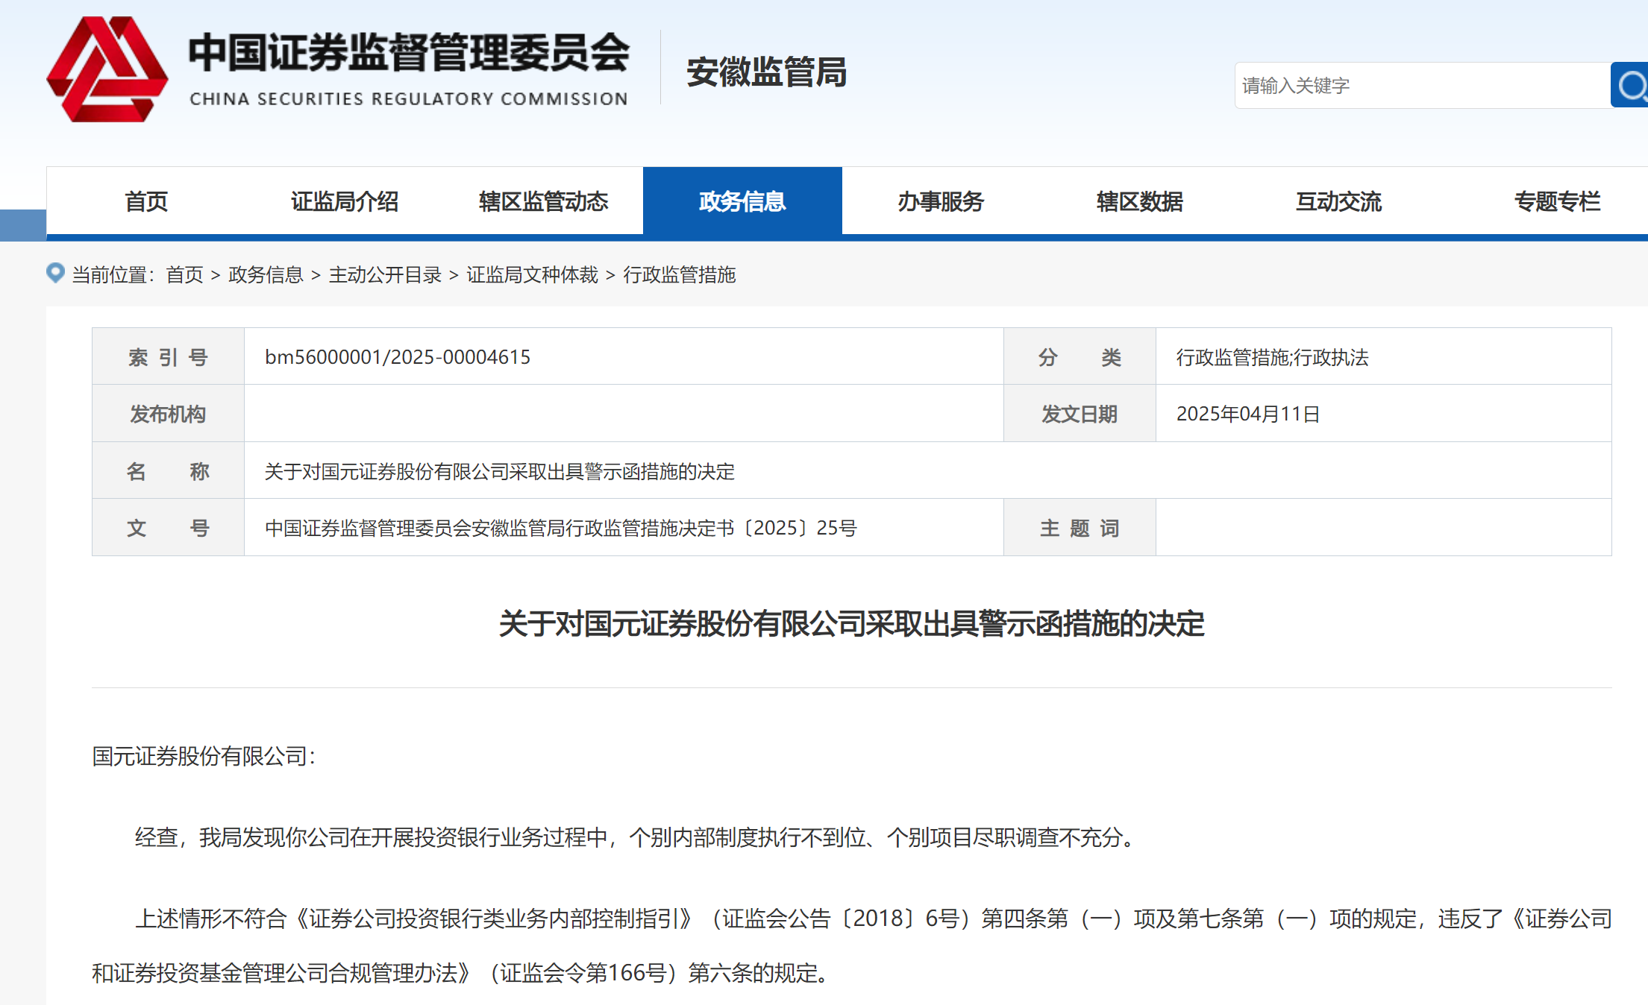Click the location pin icon in breadcrumb
Image resolution: width=1648 pixels, height=1005 pixels.
point(55,273)
